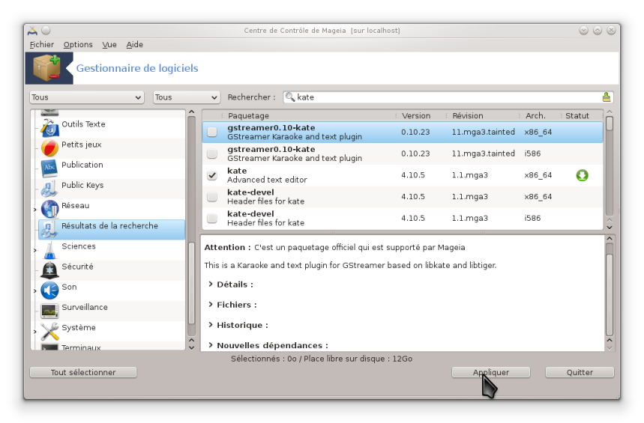Expand the Nouvelles dépendances section
This screenshot has height=423, width=644.
(210, 345)
